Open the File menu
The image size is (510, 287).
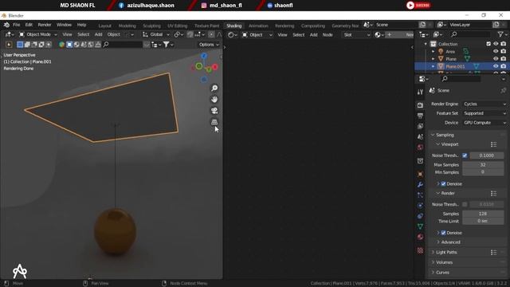16,25
